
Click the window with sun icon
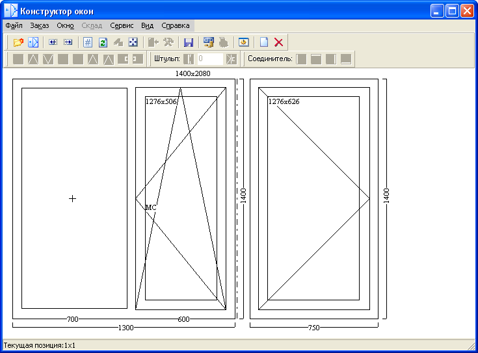click(244, 42)
